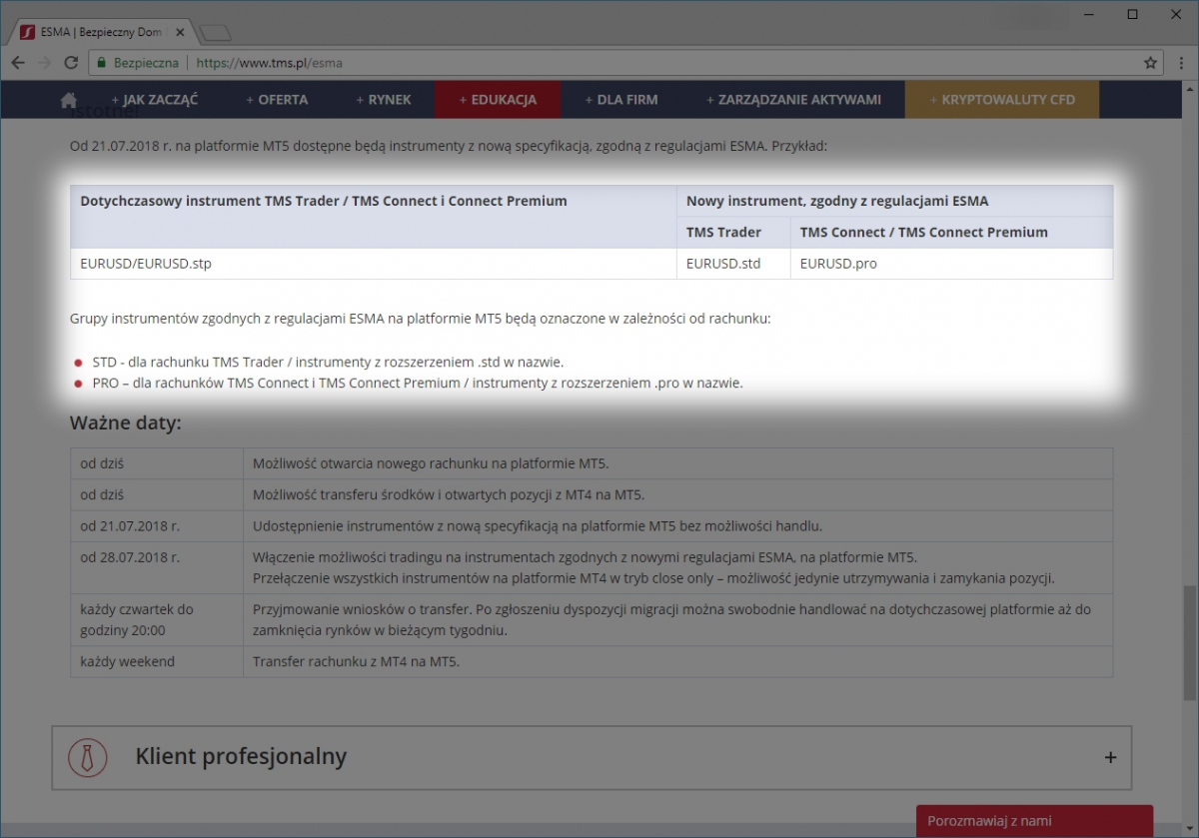The image size is (1199, 838).
Task: Click the TMS Connect / TMS Connect Premium header
Action: 951,232
